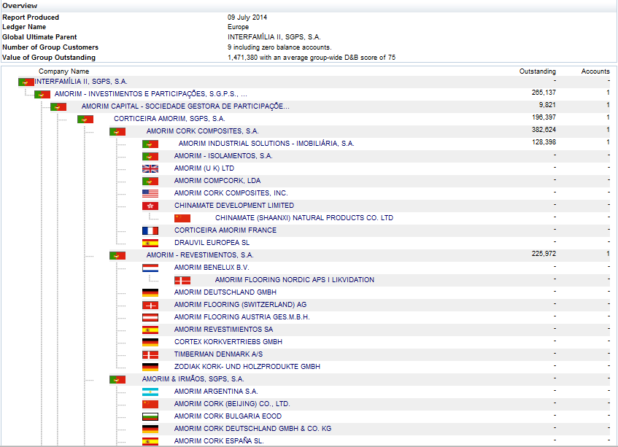Select DRAUVIL EUROPEA SL entry
618x447 pixels.
212,243
